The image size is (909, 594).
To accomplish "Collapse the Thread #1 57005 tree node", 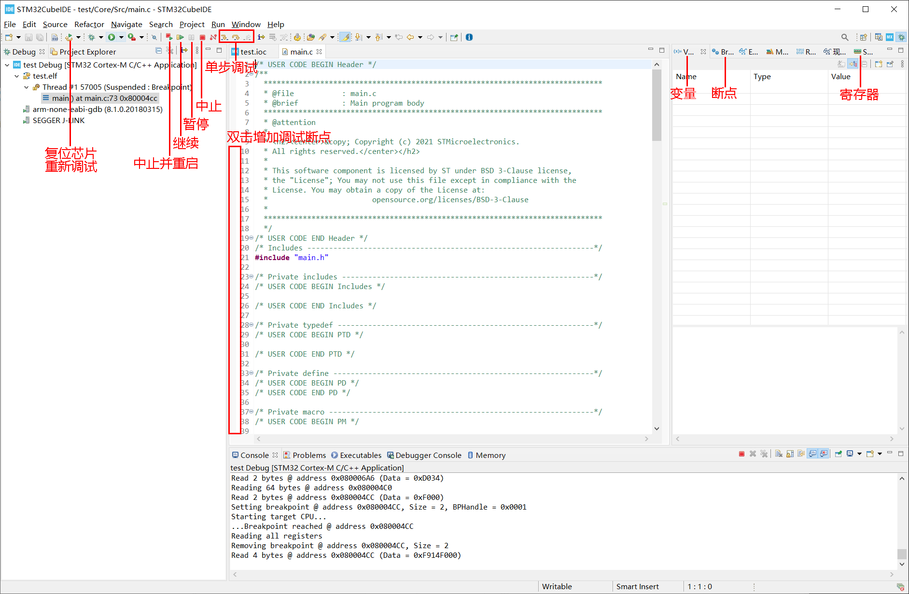I will pos(27,87).
